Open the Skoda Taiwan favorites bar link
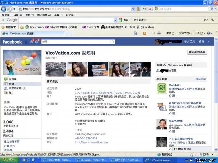This screenshot has height=163, width=218. 34,27
